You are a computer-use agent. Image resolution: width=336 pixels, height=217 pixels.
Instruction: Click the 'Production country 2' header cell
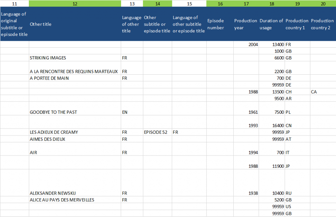pos(323,24)
